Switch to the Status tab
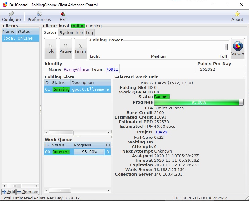This screenshot has height=201, width=249. click(50, 32)
